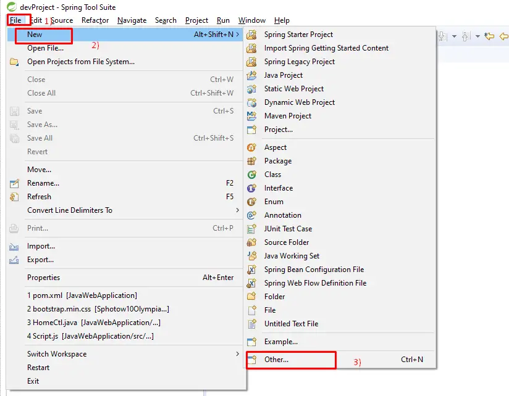This screenshot has width=509, height=396.
Task: Open the Source menu
Action: [62, 20]
